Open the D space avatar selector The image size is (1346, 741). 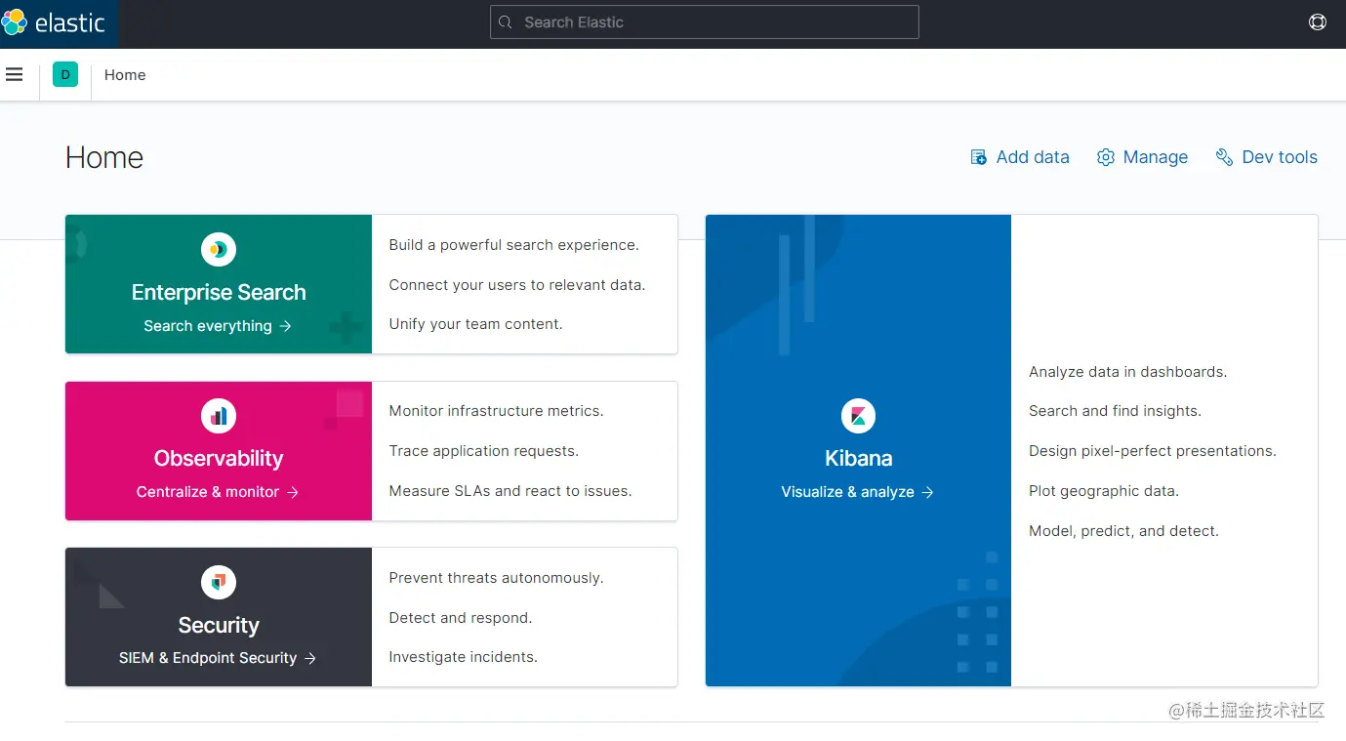tap(65, 74)
